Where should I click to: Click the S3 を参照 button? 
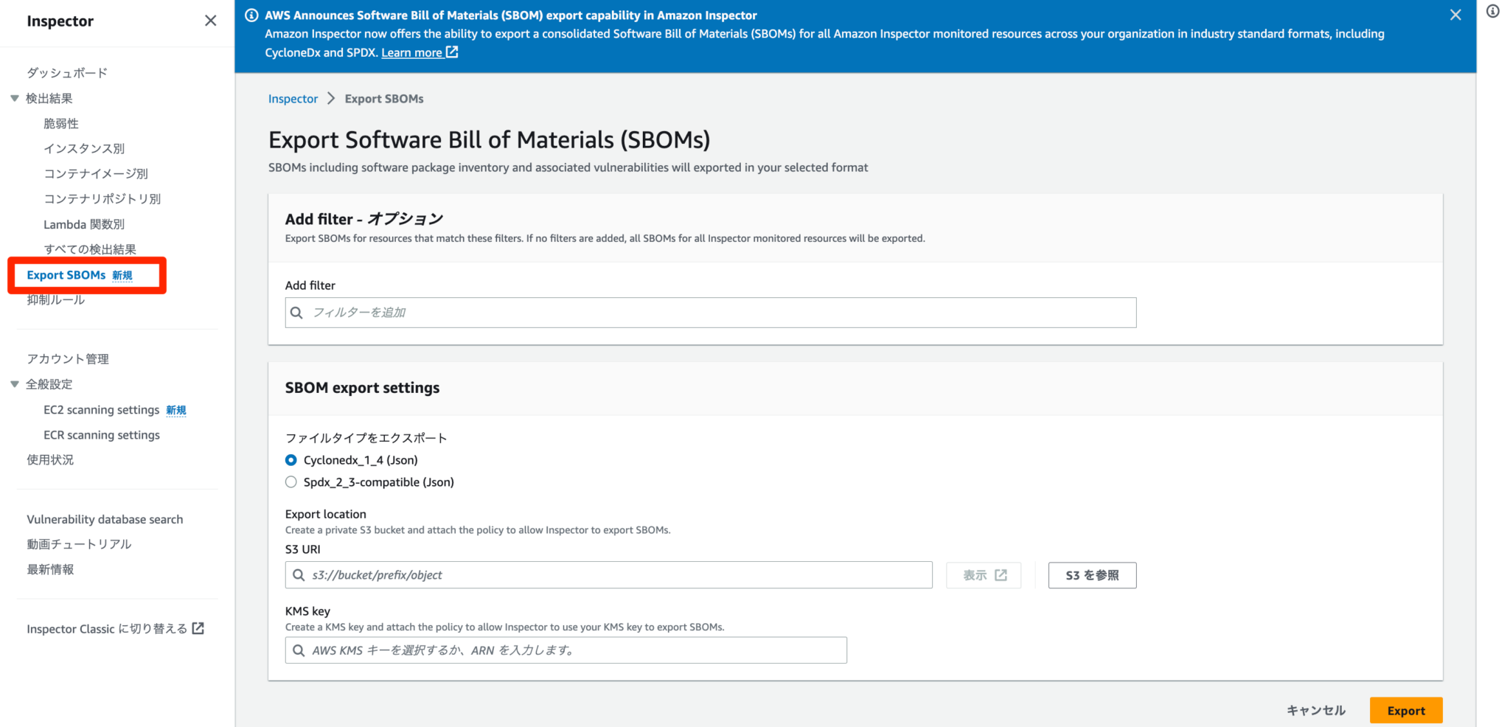point(1092,575)
